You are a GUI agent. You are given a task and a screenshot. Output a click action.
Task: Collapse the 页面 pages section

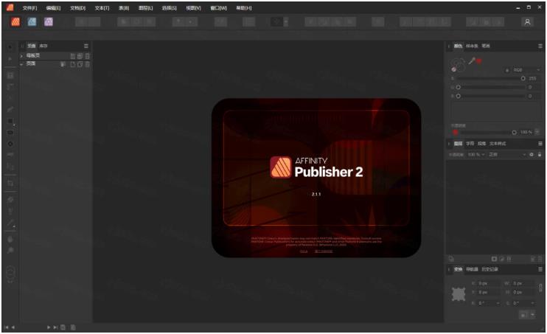coord(21,64)
